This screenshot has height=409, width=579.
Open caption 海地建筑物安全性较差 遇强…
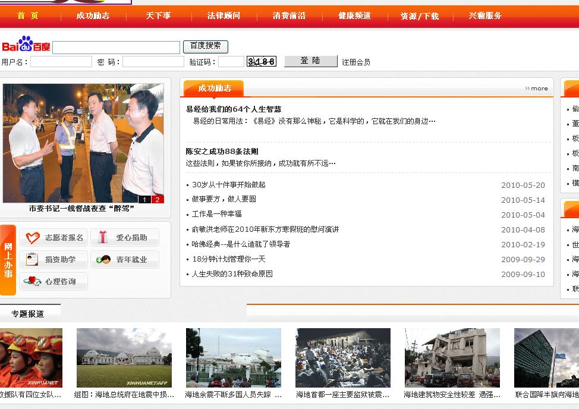(452, 395)
